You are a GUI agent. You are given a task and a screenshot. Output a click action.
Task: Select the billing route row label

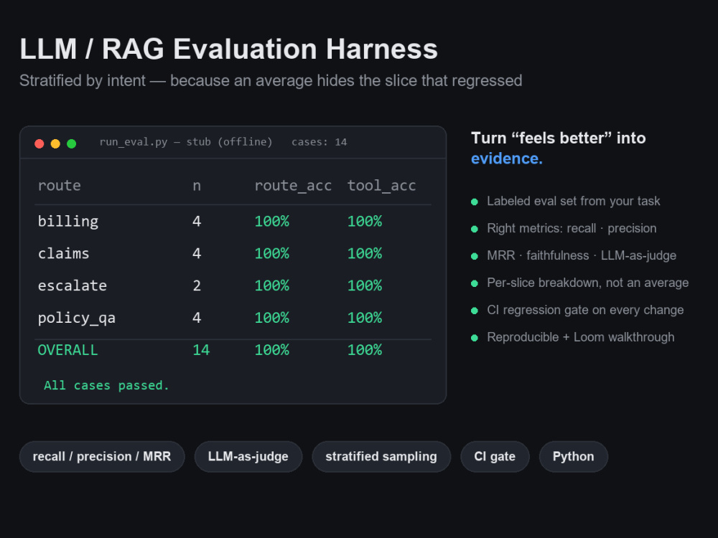[x=67, y=222]
